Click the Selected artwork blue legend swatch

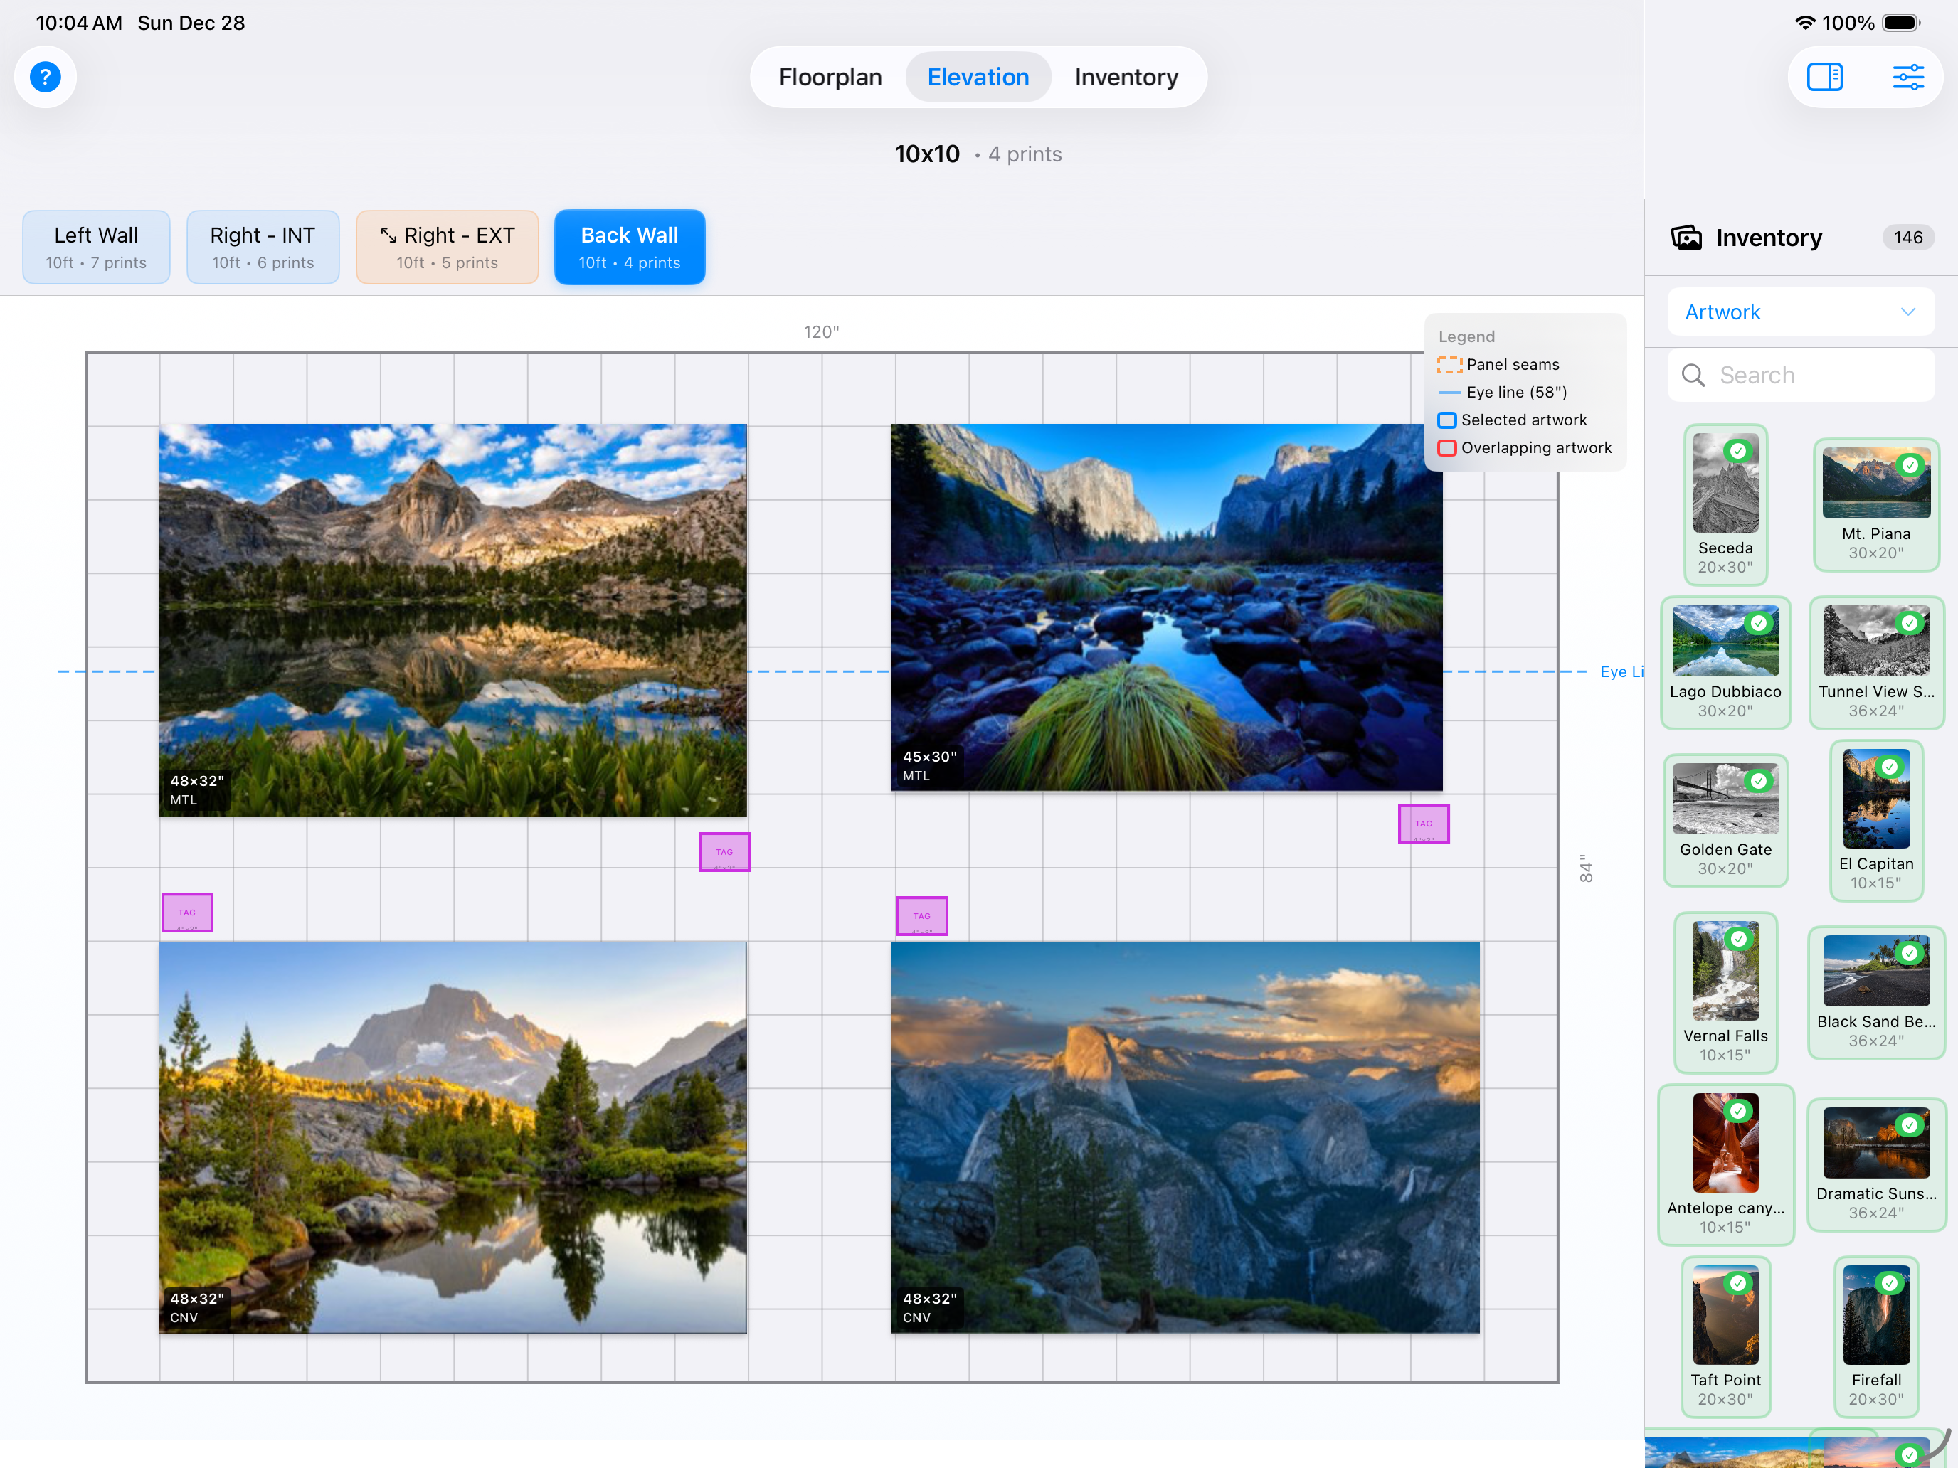pos(1446,420)
